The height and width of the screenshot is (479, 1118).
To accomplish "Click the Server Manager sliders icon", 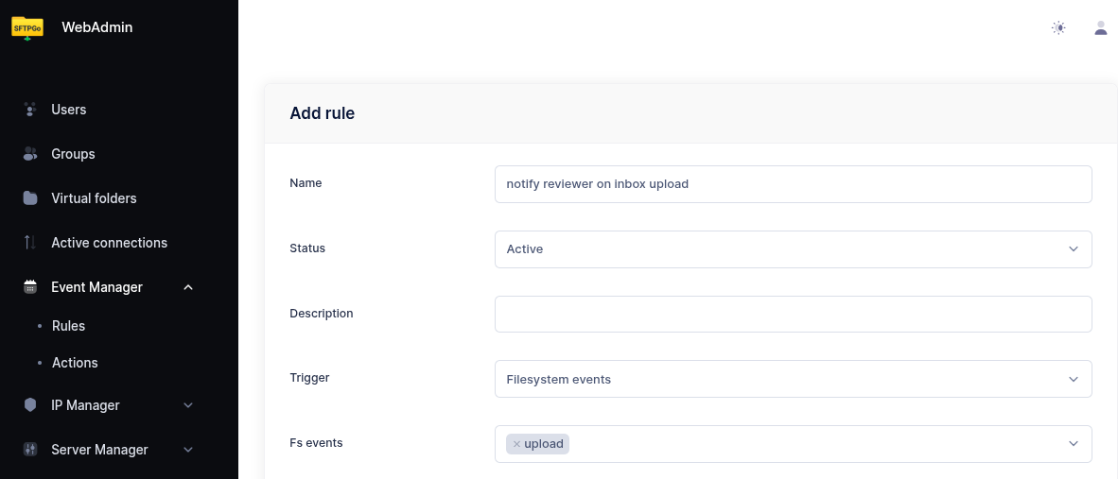I will click(x=30, y=450).
